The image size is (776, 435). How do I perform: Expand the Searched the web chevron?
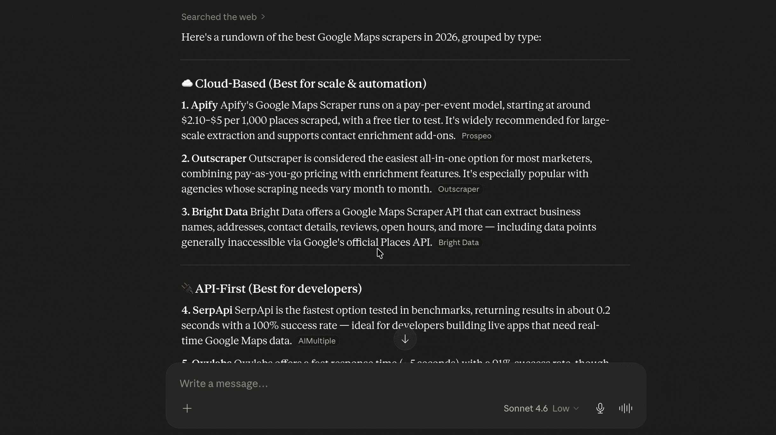tap(263, 17)
